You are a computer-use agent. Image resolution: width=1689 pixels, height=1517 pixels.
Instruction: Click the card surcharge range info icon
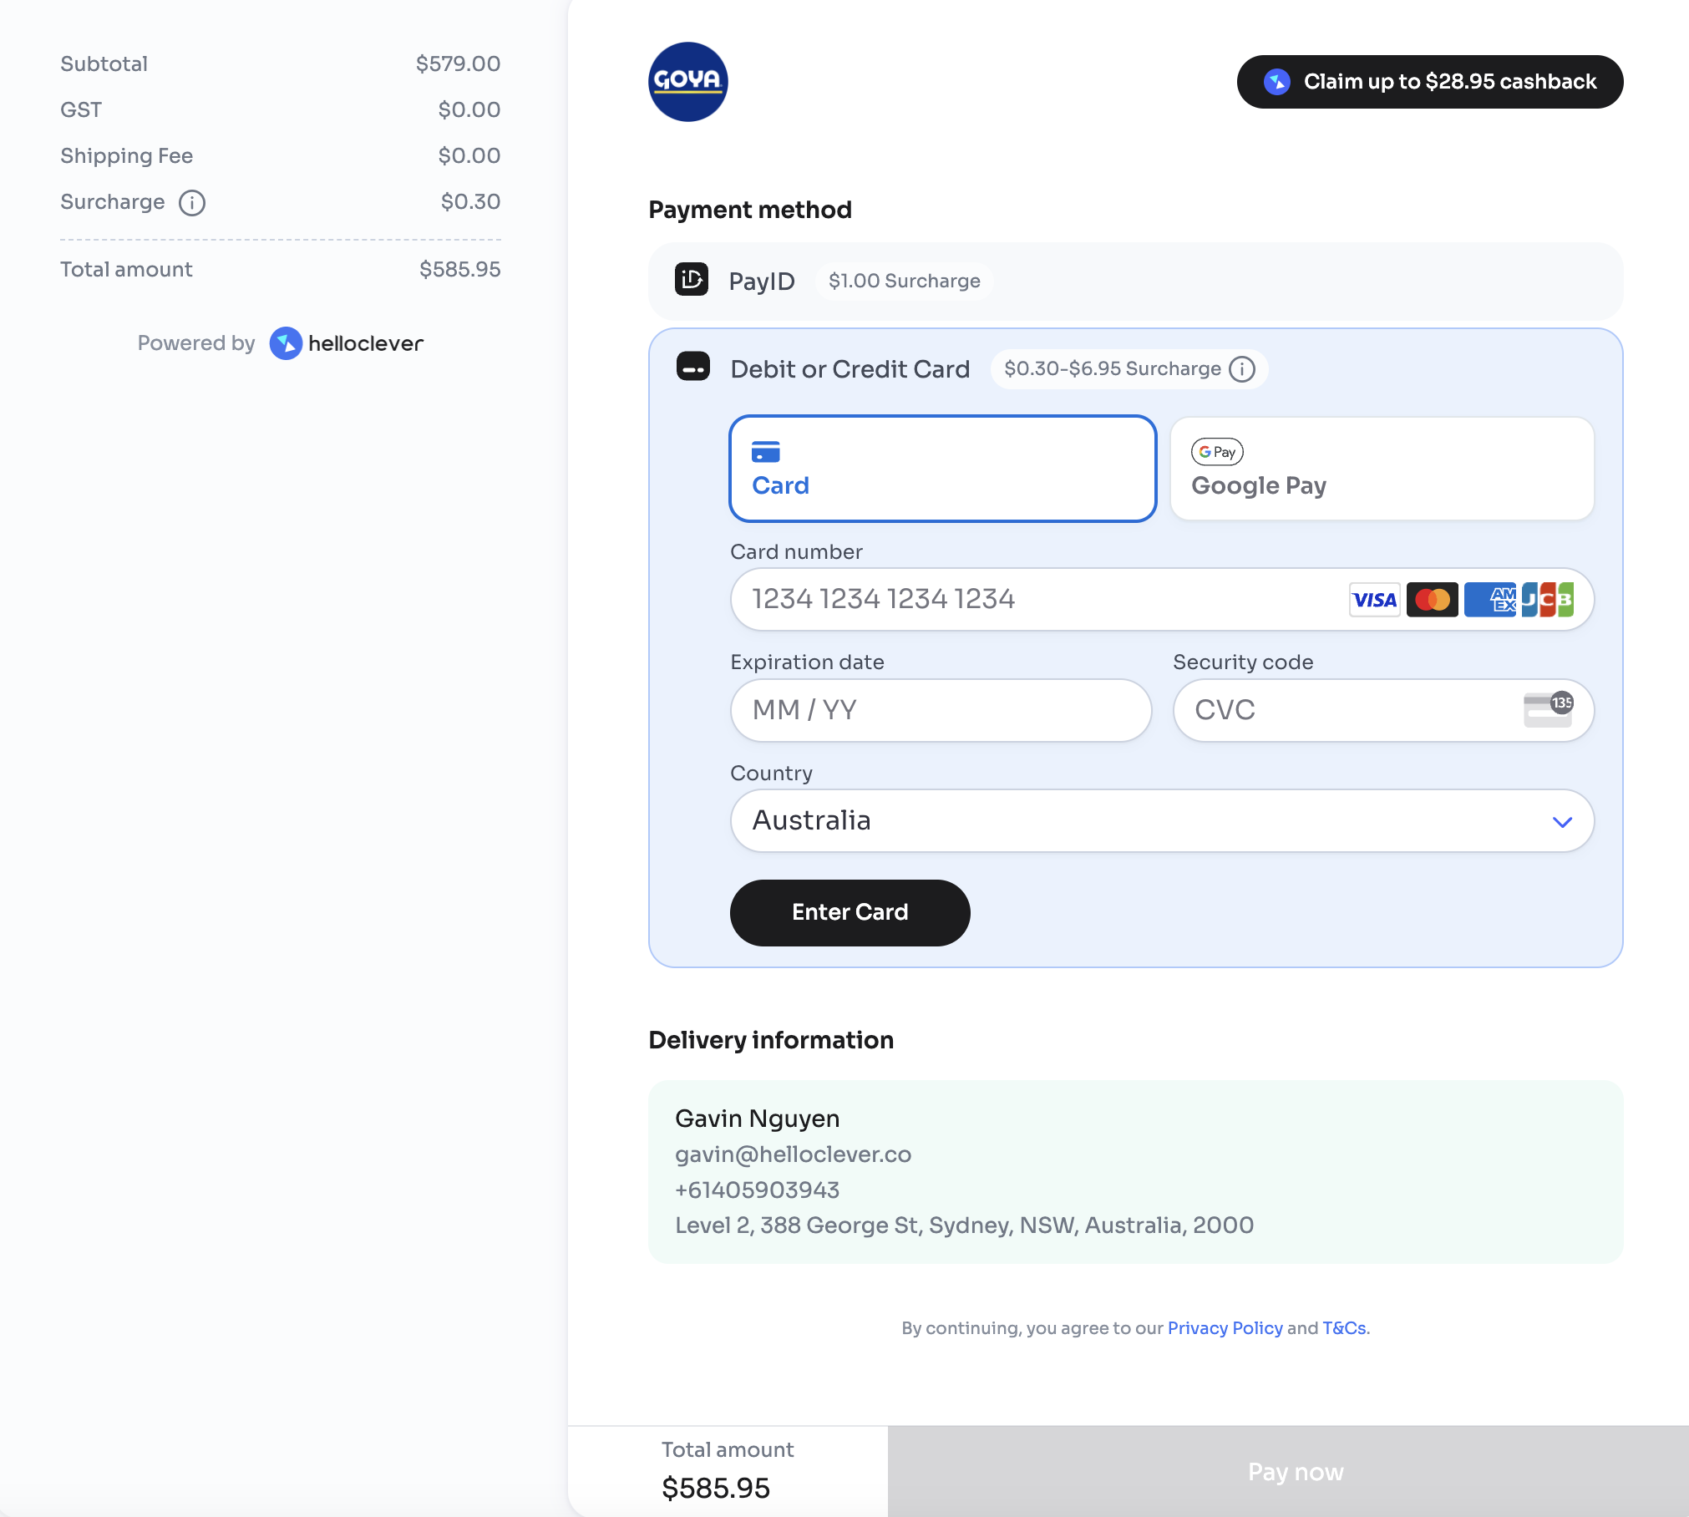(1242, 369)
